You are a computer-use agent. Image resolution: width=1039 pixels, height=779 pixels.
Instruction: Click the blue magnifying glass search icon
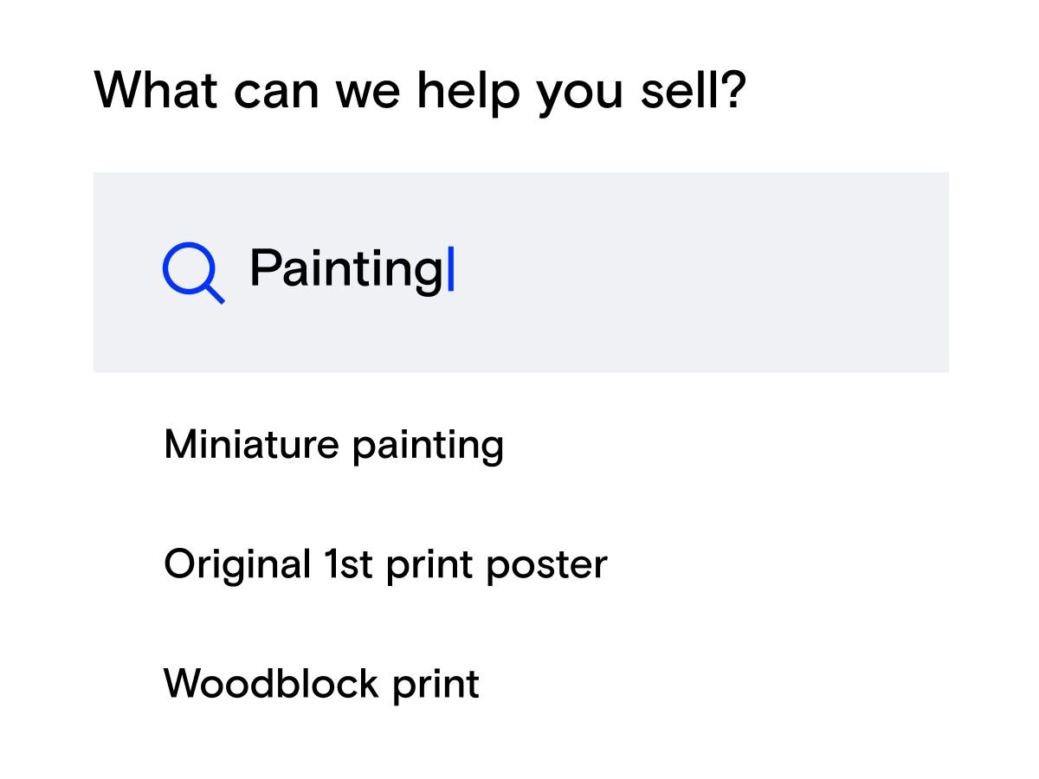click(x=192, y=272)
